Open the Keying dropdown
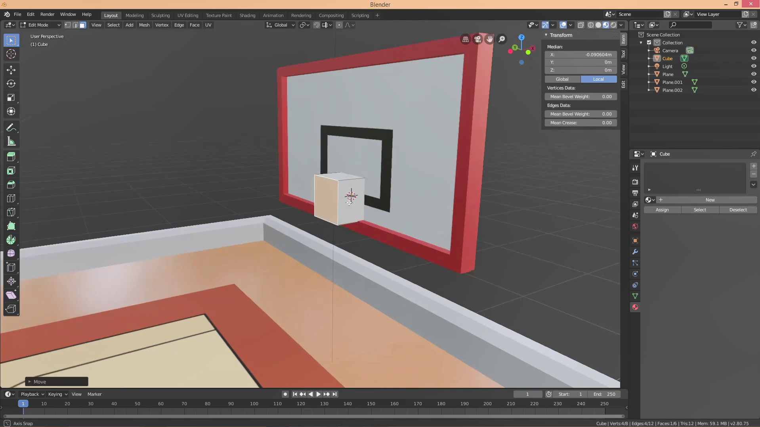 57,394
